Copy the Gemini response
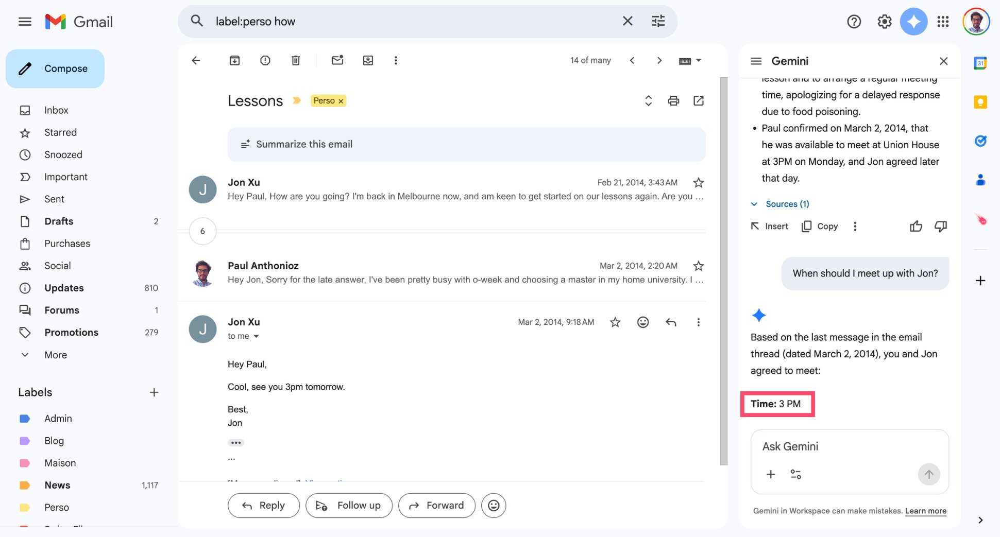 819,226
